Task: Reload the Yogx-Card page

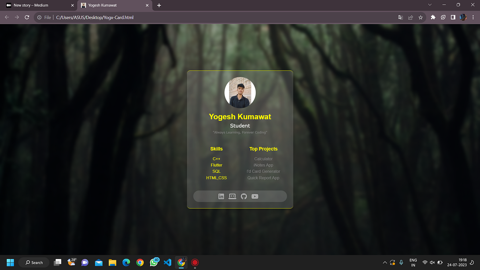Action: (x=27, y=17)
